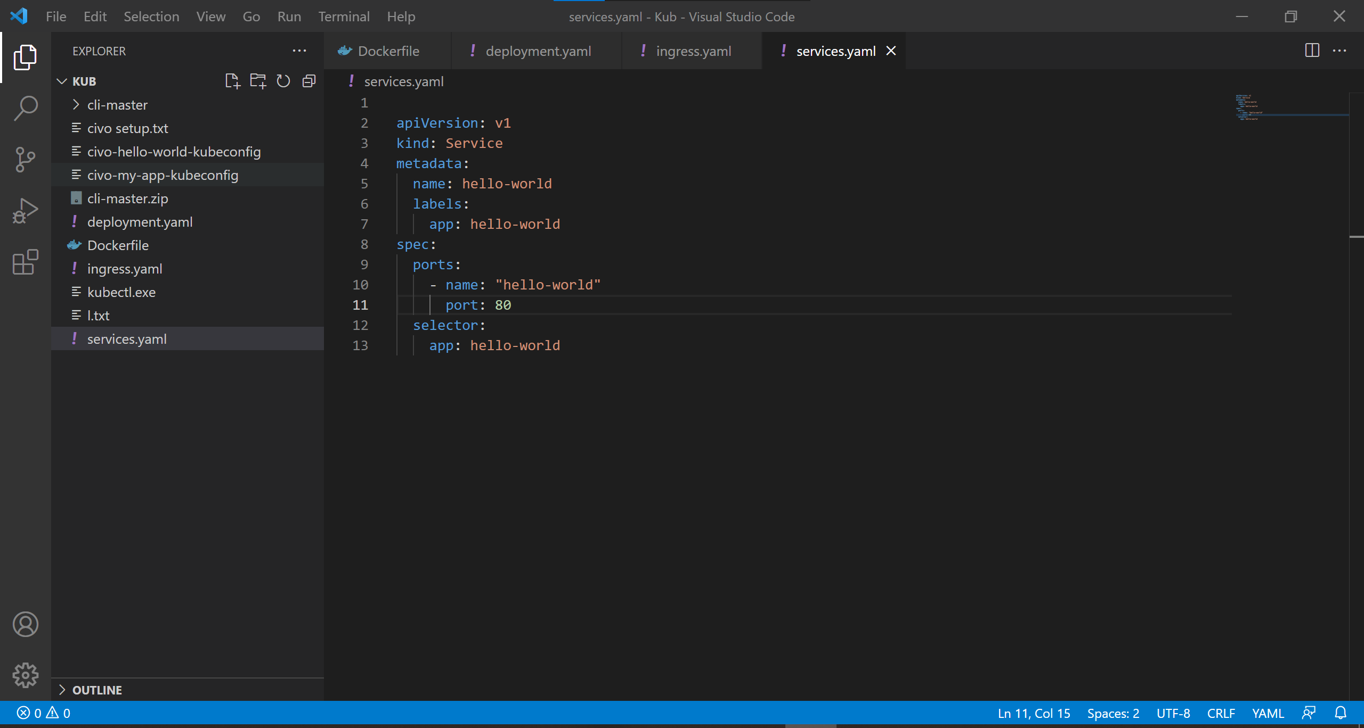The image size is (1364, 728).
Task: Open the Accounts icon
Action: pyautogui.click(x=25, y=624)
